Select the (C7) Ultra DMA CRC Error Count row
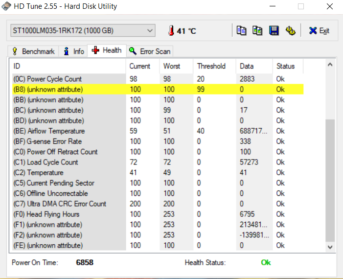343x279 pixels. point(158,204)
